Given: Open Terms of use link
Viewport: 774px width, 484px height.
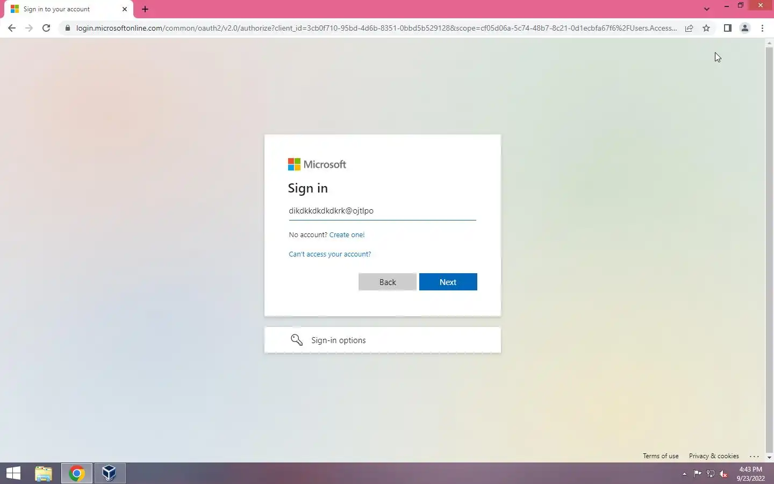Looking at the screenshot, I should 661,456.
